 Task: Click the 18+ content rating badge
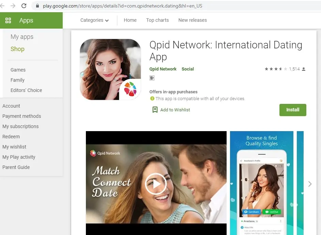152,78
